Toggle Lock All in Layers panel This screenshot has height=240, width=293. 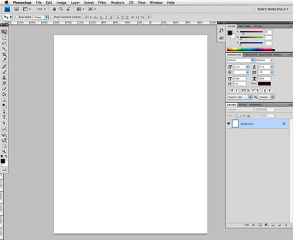tap(249, 116)
